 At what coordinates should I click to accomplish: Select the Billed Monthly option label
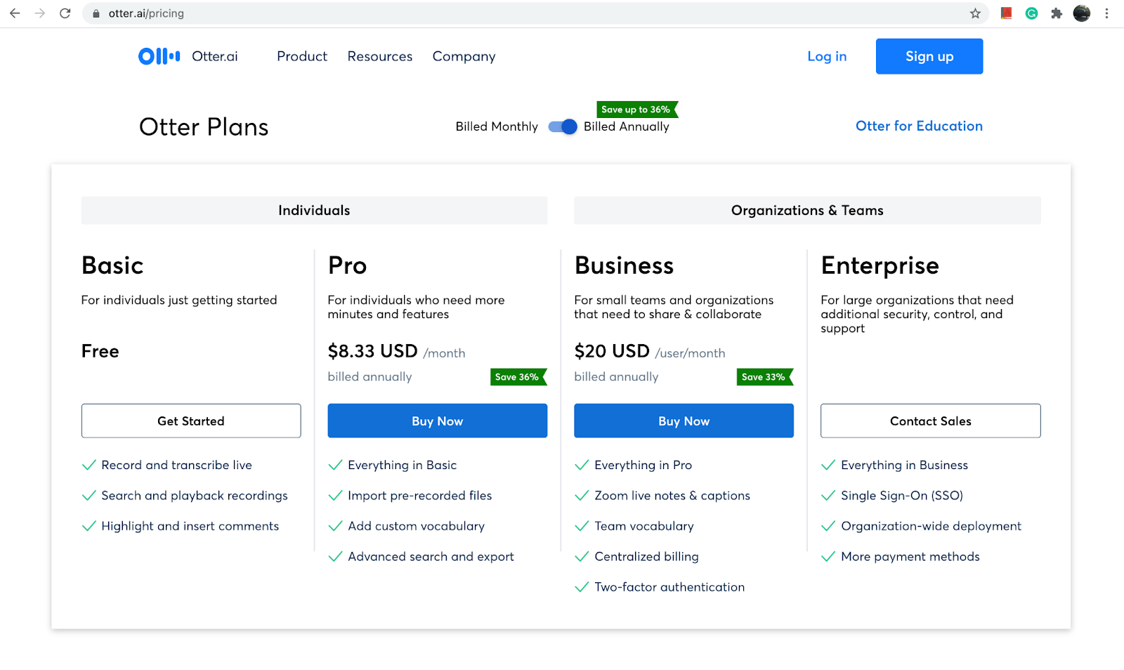tap(497, 126)
